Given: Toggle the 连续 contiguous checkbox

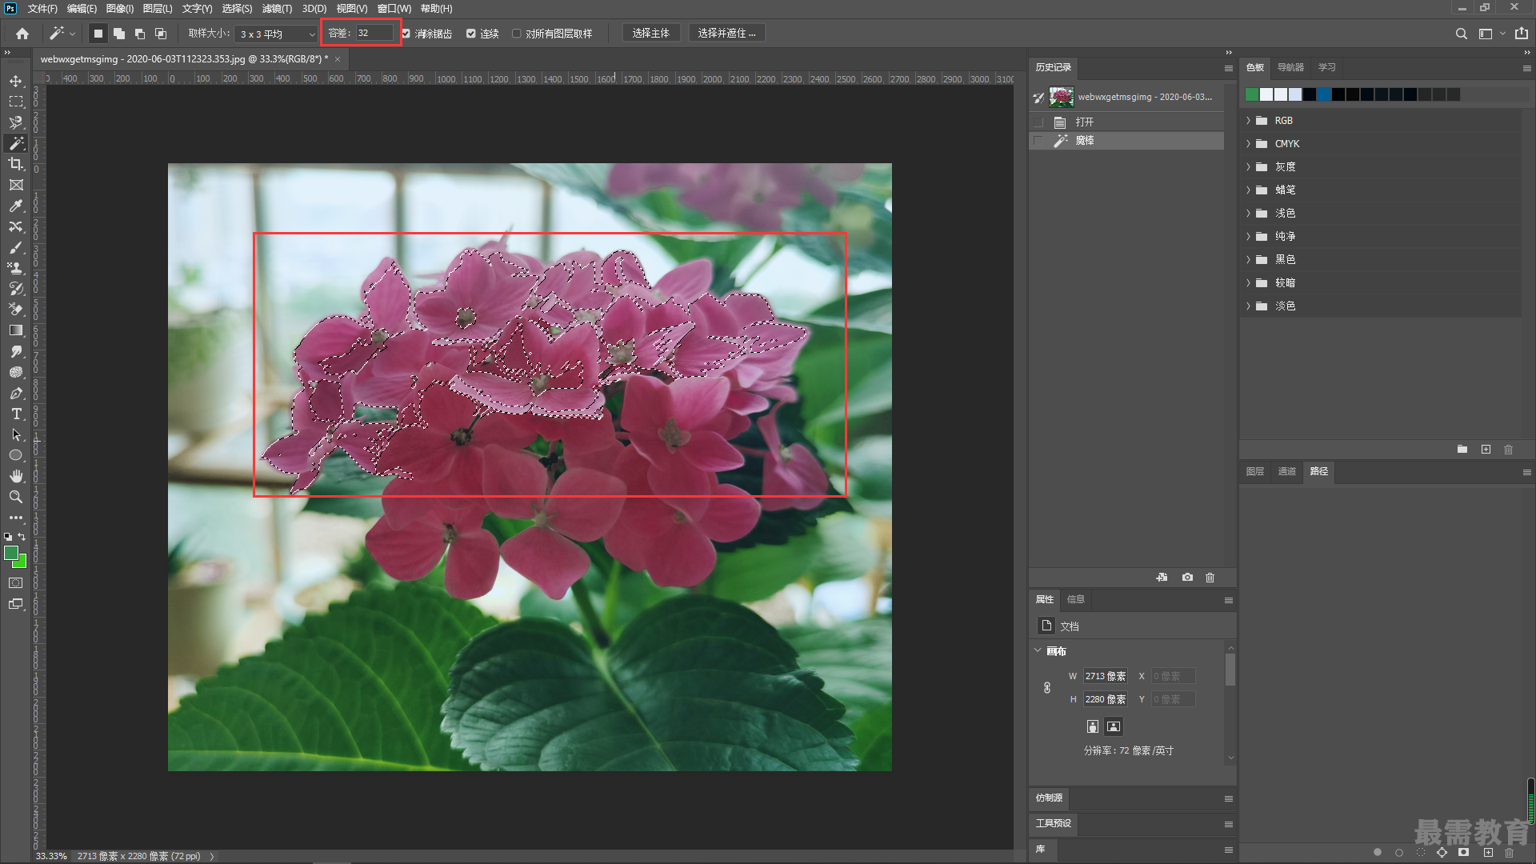Looking at the screenshot, I should [471, 34].
